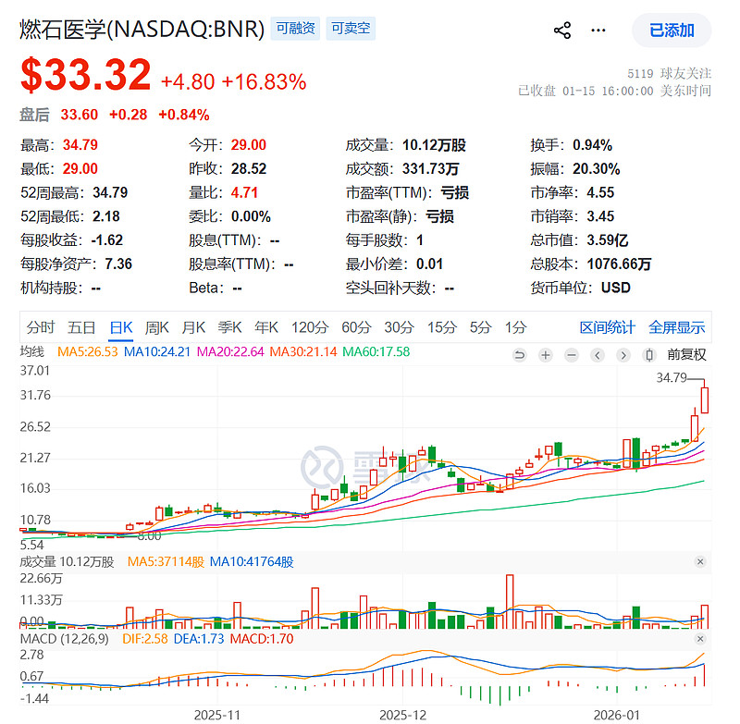Image resolution: width=740 pixels, height=724 pixels.
Task: Click the MA5:26.53 moving average label
Action: pos(87,351)
